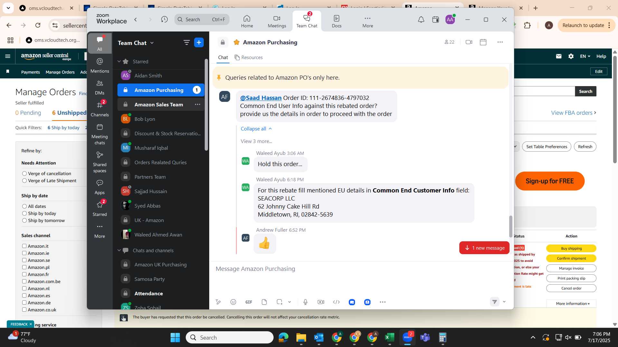Switch to the Zoom Docs tab
The width and height of the screenshot is (618, 347).
[x=337, y=21]
